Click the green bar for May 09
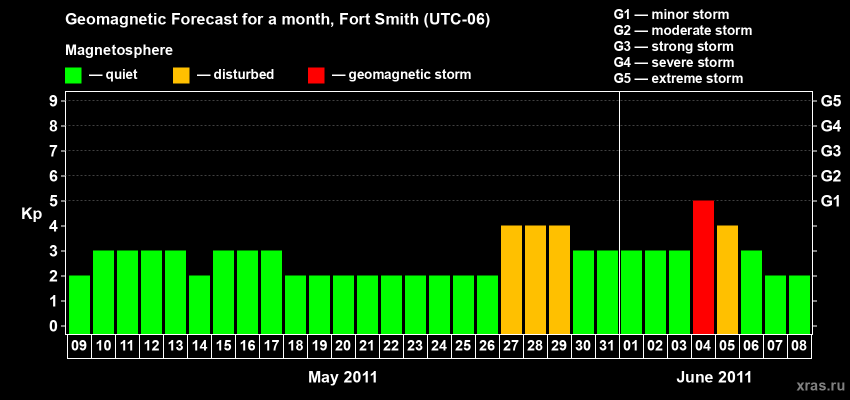 (x=79, y=304)
